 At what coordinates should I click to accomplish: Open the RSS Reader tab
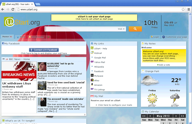click(36, 37)
